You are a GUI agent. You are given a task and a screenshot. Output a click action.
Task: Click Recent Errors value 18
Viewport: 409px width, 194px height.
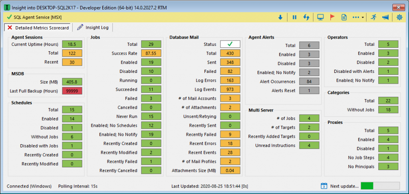pos(230,143)
